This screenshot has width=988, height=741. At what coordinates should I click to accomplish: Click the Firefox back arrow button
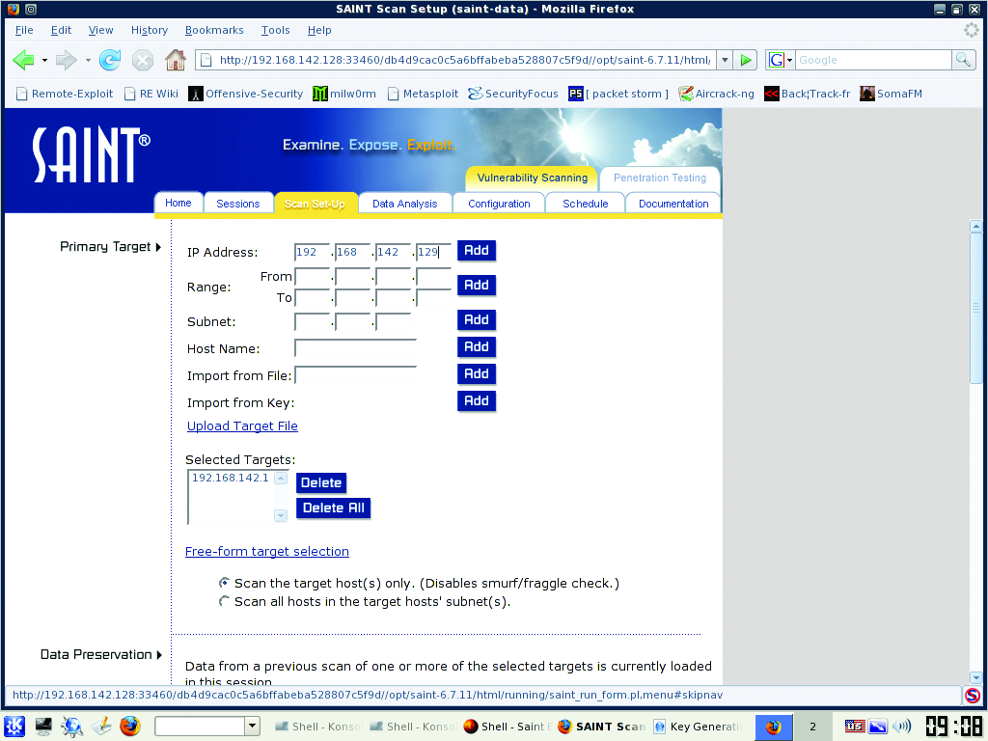point(24,60)
